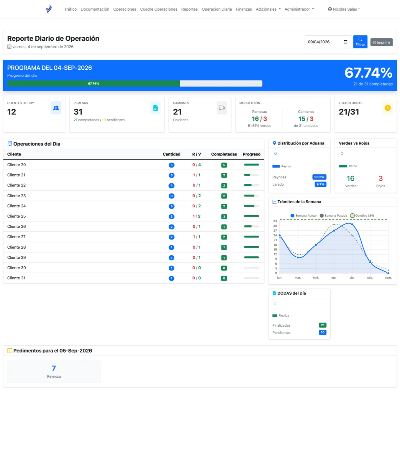Click the calendar icon beside viernes date
The width and height of the screenshot is (400, 472).
point(9,47)
